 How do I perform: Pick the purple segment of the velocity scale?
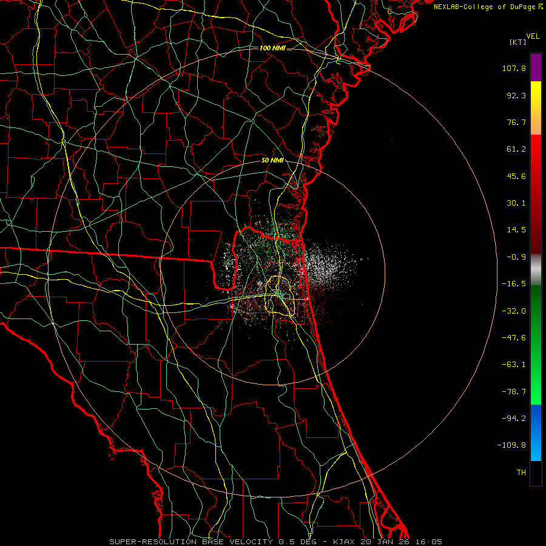pyautogui.click(x=536, y=67)
